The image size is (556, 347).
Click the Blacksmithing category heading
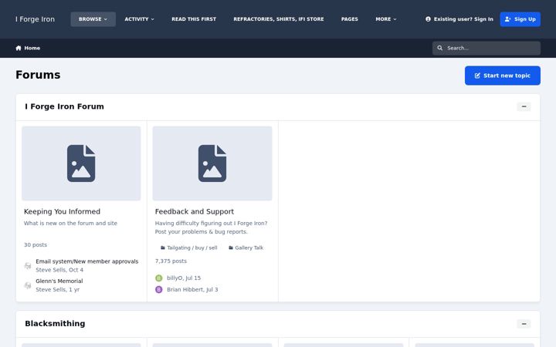point(55,324)
